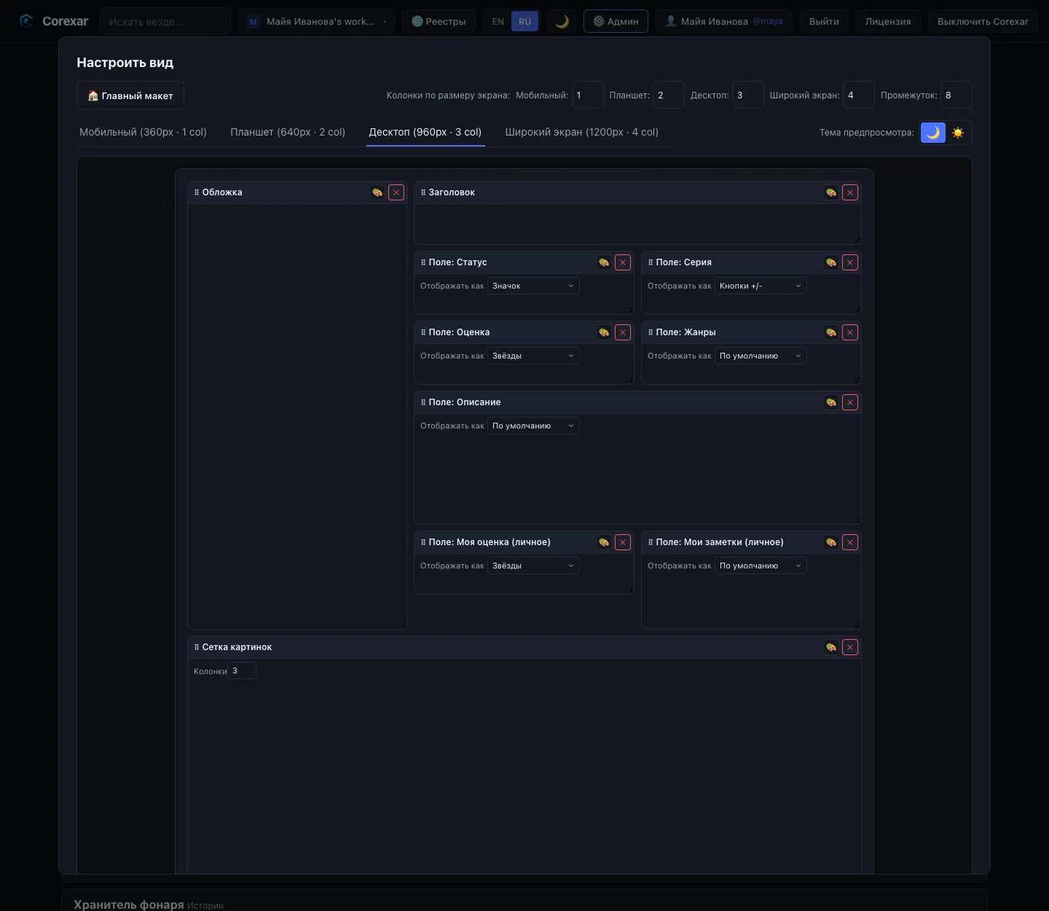Open the Лицензия page
This screenshot has width=1049, height=911.
(888, 21)
